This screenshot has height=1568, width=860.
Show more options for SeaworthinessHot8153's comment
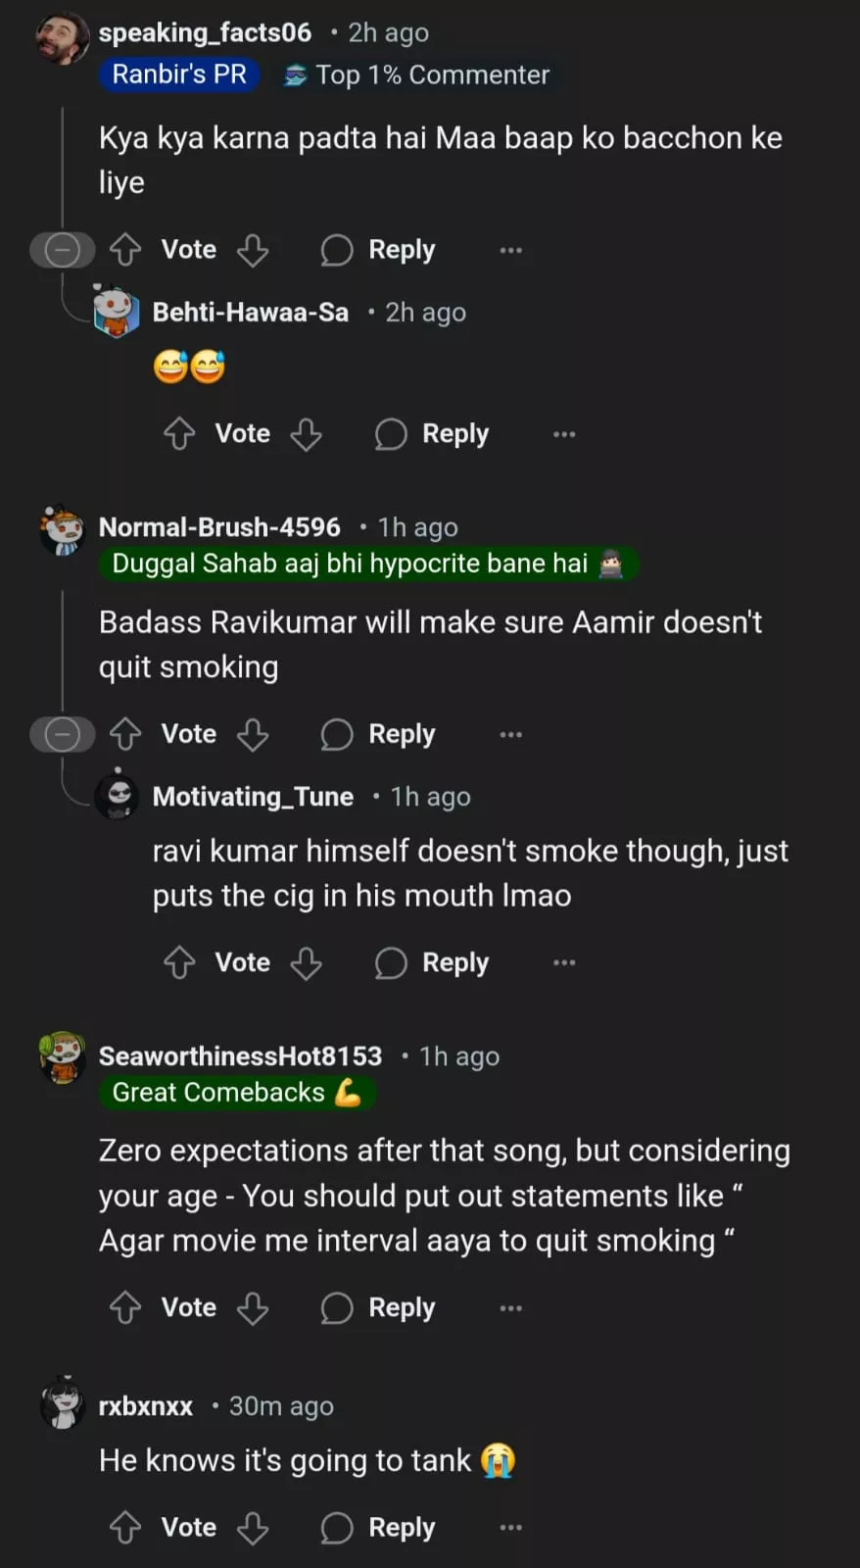tap(510, 1307)
